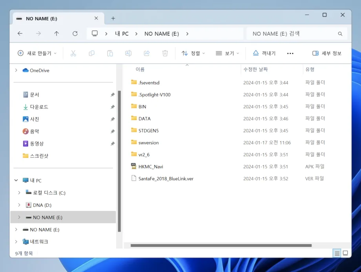This screenshot has width=361, height=272.
Task: Switch to large thumbnail view at bottom right
Action: (x=345, y=253)
